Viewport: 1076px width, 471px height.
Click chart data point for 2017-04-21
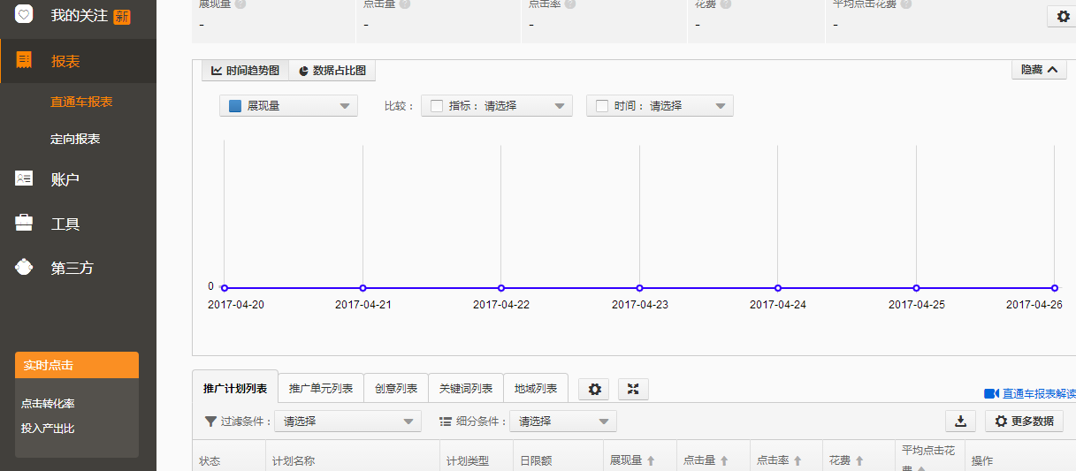tap(362, 288)
